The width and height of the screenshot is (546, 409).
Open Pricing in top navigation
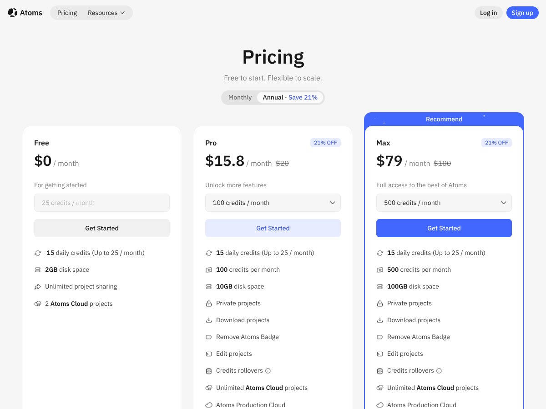tap(67, 13)
